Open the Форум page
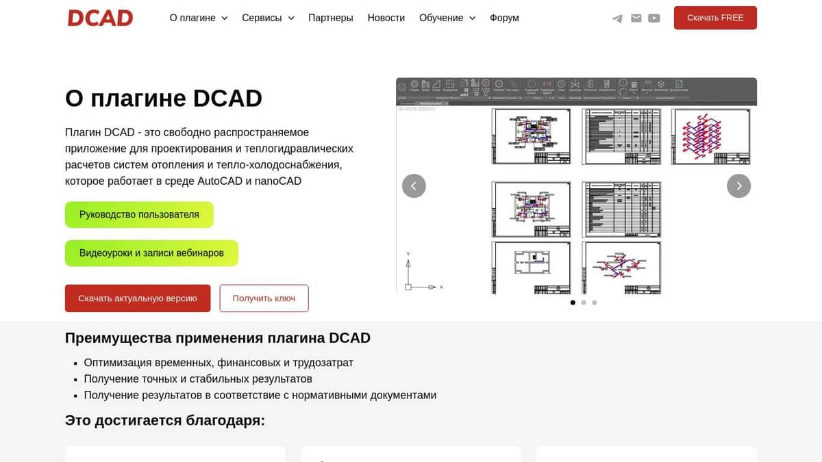Screen dimensions: 822x462 click(x=504, y=18)
